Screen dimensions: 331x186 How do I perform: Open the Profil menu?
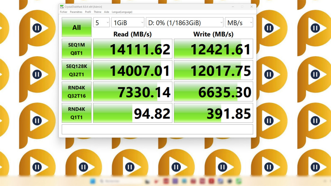tap(88, 12)
